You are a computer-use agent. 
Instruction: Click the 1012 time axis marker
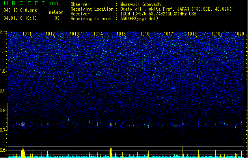(50, 34)
